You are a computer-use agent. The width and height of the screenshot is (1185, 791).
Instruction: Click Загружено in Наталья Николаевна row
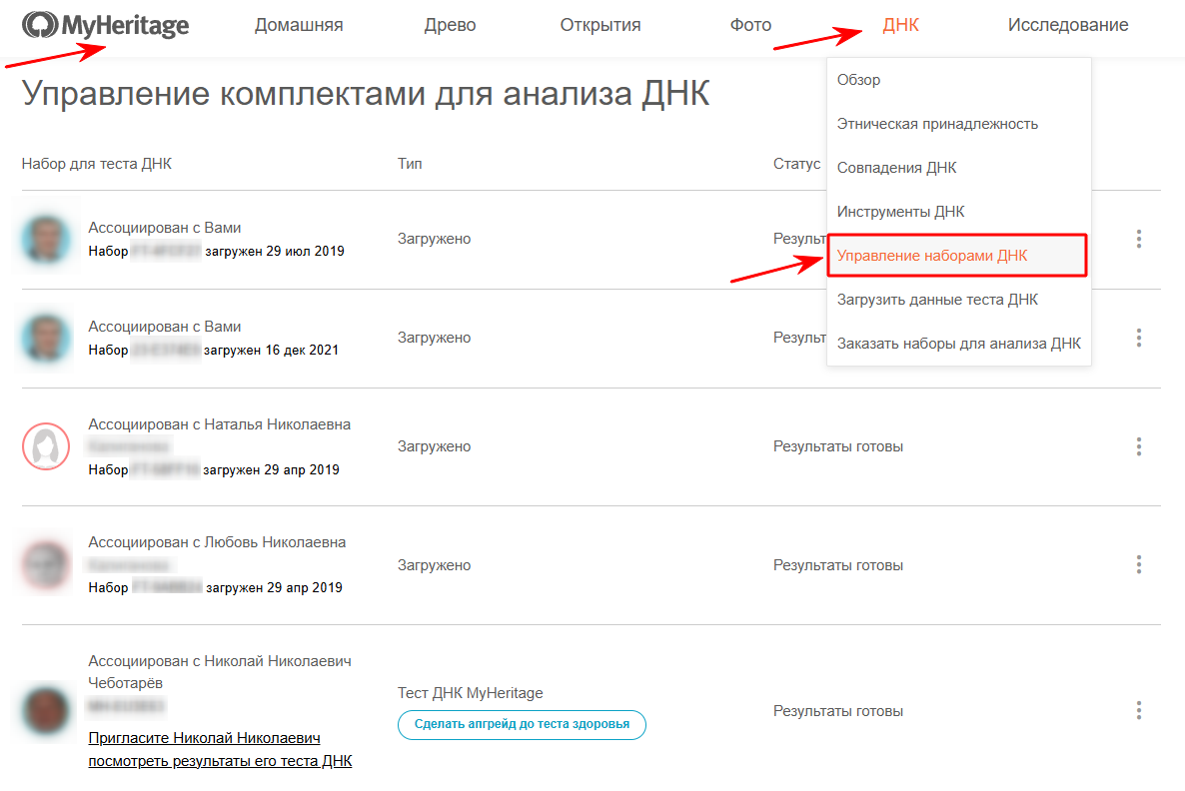[x=434, y=446]
